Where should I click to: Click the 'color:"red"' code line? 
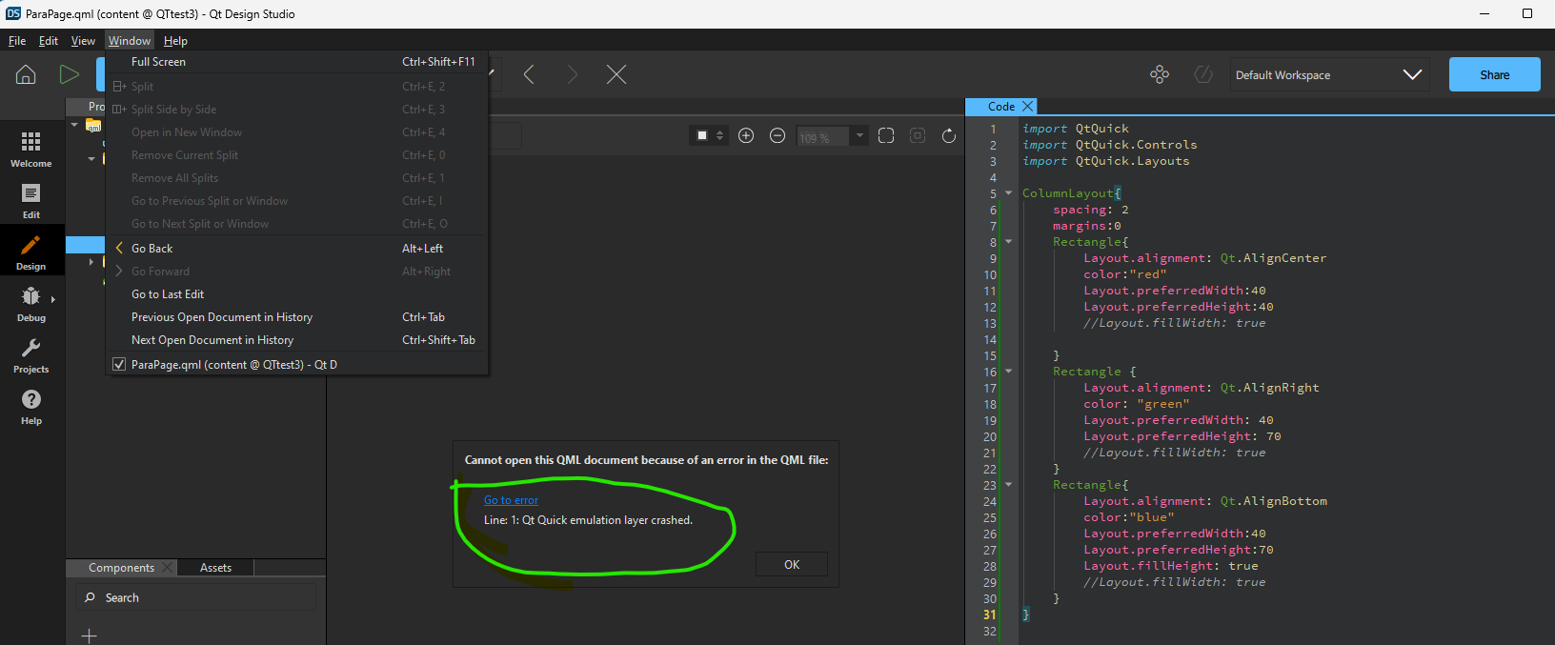(1125, 274)
